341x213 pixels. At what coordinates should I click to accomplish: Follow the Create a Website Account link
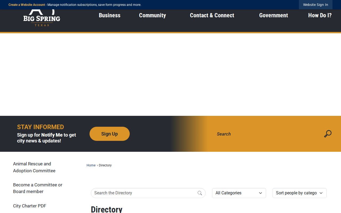(x=27, y=5)
